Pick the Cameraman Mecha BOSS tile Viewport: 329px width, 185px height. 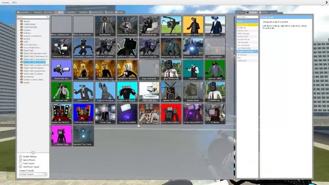point(193,48)
